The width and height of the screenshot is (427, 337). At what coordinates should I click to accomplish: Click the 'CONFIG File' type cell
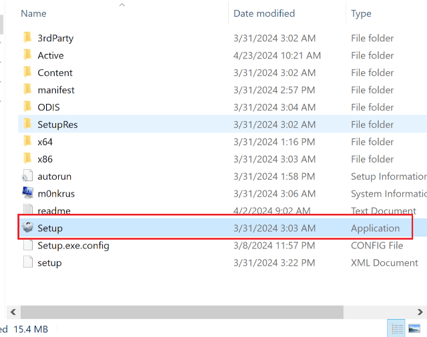coord(377,245)
